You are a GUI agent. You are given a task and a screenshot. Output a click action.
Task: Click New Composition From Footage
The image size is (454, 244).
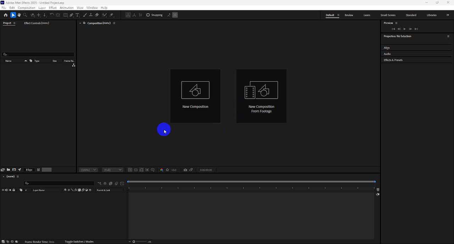(x=261, y=96)
